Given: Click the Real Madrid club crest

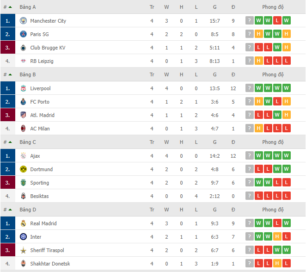Looking at the screenshot, I should (x=23, y=223).
